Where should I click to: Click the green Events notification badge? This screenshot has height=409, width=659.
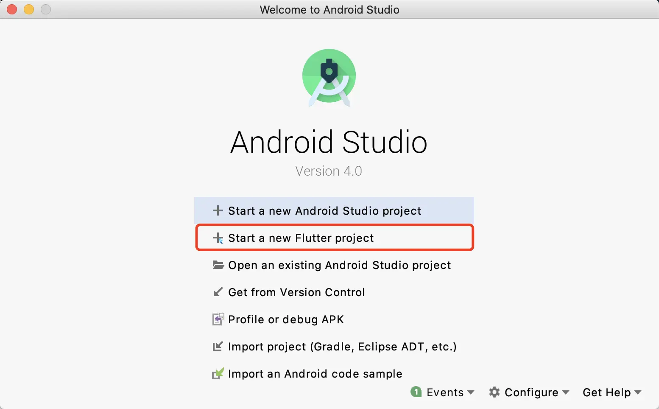click(416, 392)
